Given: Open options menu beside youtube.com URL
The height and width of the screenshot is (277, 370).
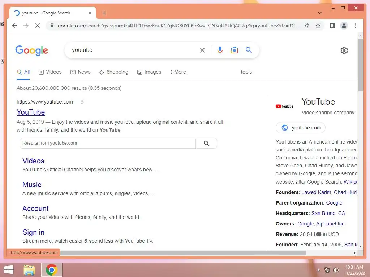Looking at the screenshot, I should 82,102.
